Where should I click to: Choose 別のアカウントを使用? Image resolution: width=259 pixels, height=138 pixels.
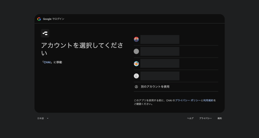[x=176, y=87]
